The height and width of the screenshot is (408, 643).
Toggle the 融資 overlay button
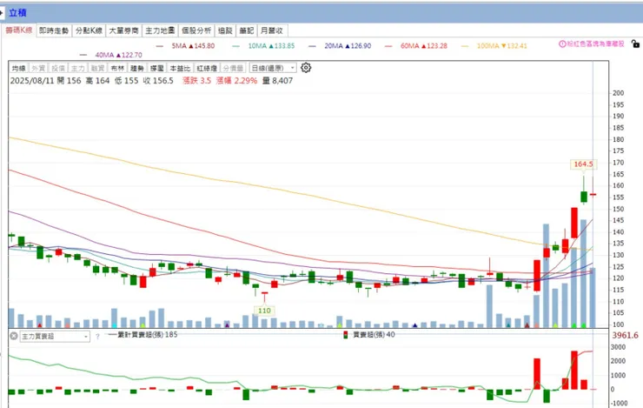pyautogui.click(x=97, y=68)
